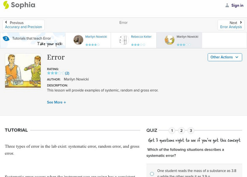Screen dimensions: 247x177
Task: Select Marilyn Nowicki four-star tutorial thumbnail
Action: coord(78,40)
